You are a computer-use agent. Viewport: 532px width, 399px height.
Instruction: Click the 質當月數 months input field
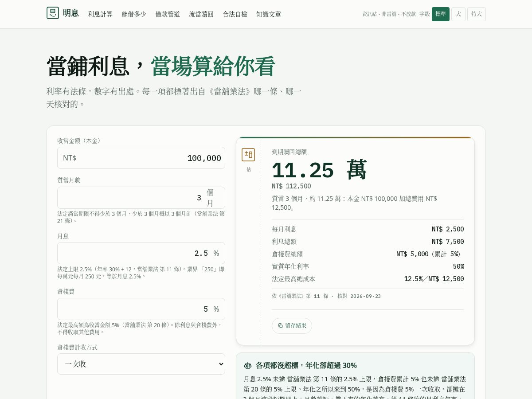pos(141,198)
